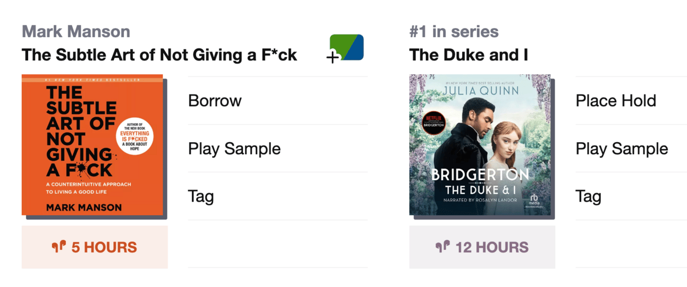Tag The Duke and I audiobook
This screenshot has width=687, height=287.
tap(631, 196)
